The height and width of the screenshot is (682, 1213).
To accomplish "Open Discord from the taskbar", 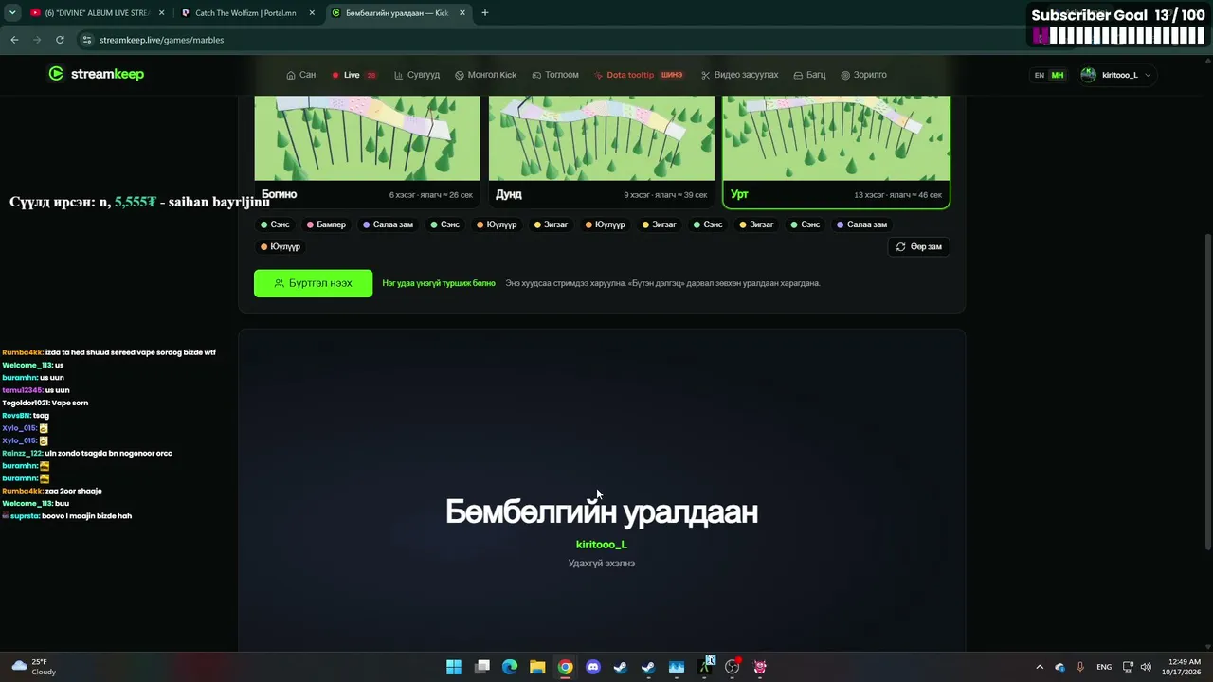I will tap(593, 667).
